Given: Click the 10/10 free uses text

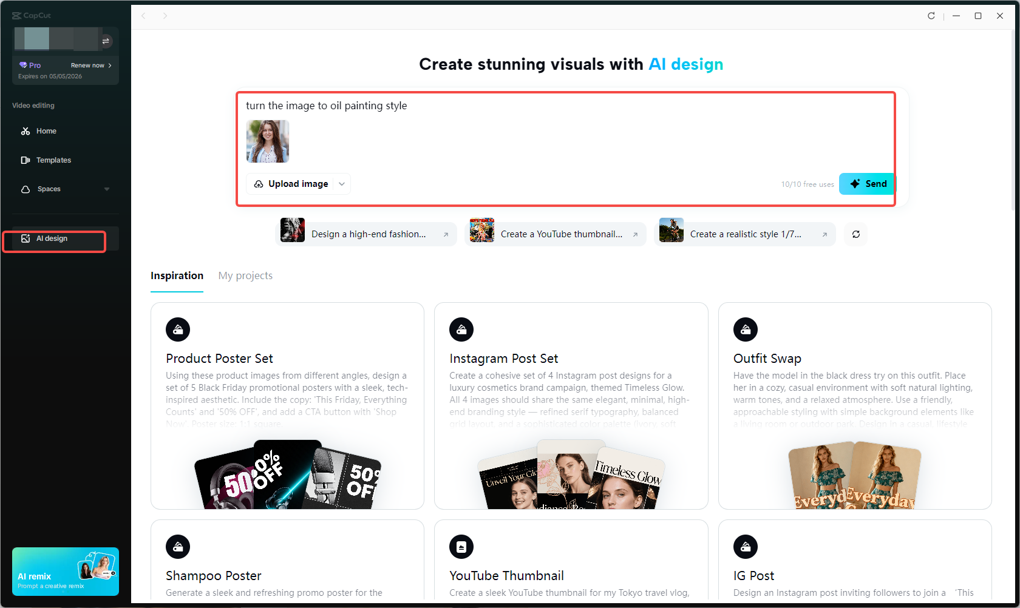Looking at the screenshot, I should pyautogui.click(x=807, y=184).
